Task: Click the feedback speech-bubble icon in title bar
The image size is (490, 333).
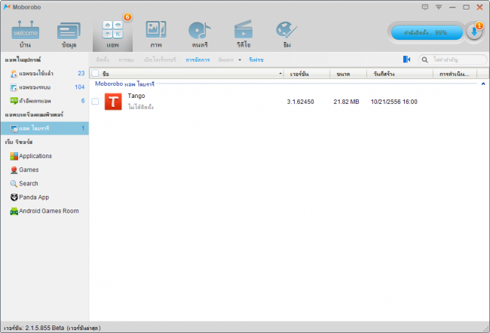Action: (x=425, y=7)
